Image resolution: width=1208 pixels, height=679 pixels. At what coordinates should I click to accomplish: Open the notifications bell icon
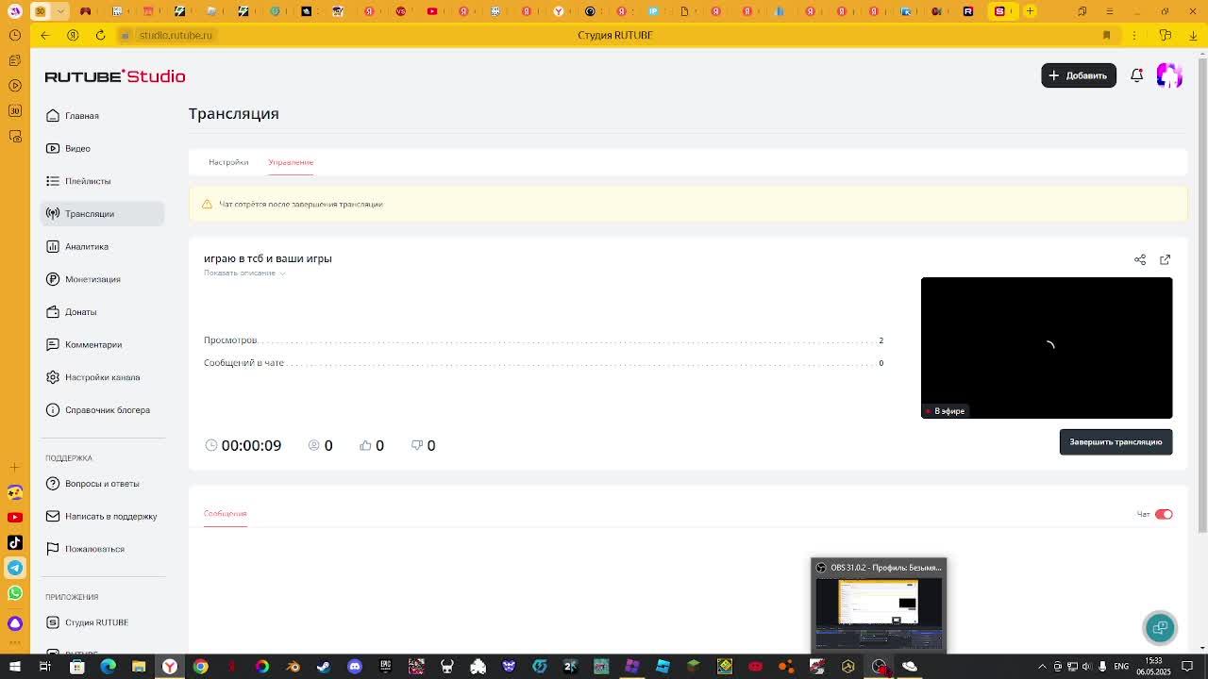(1136, 75)
